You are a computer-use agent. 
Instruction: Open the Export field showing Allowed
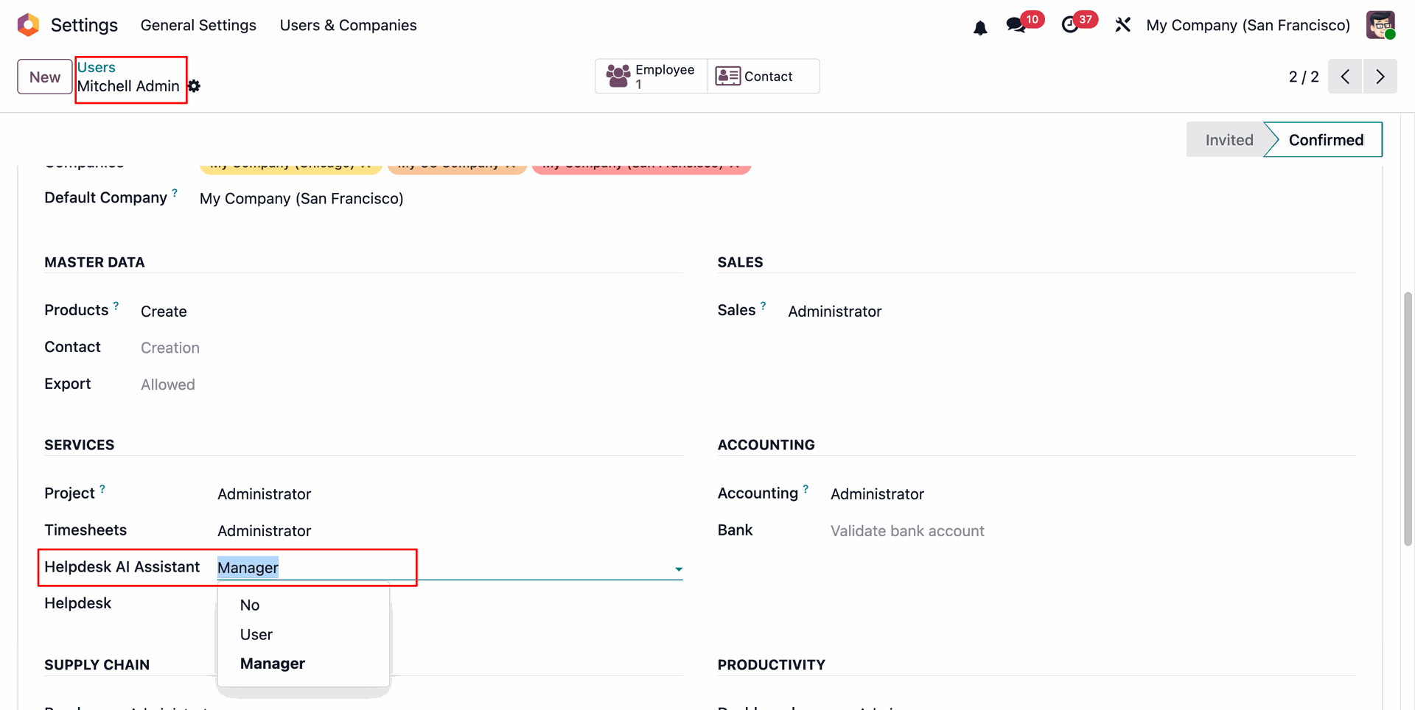(x=168, y=384)
